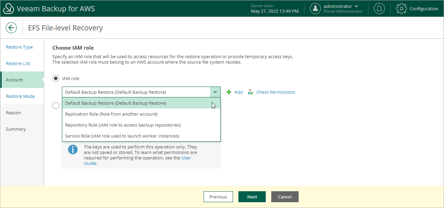Click the back arrow near EFS File-level Recovery
This screenshot has height=208, width=444.
coord(11,28)
